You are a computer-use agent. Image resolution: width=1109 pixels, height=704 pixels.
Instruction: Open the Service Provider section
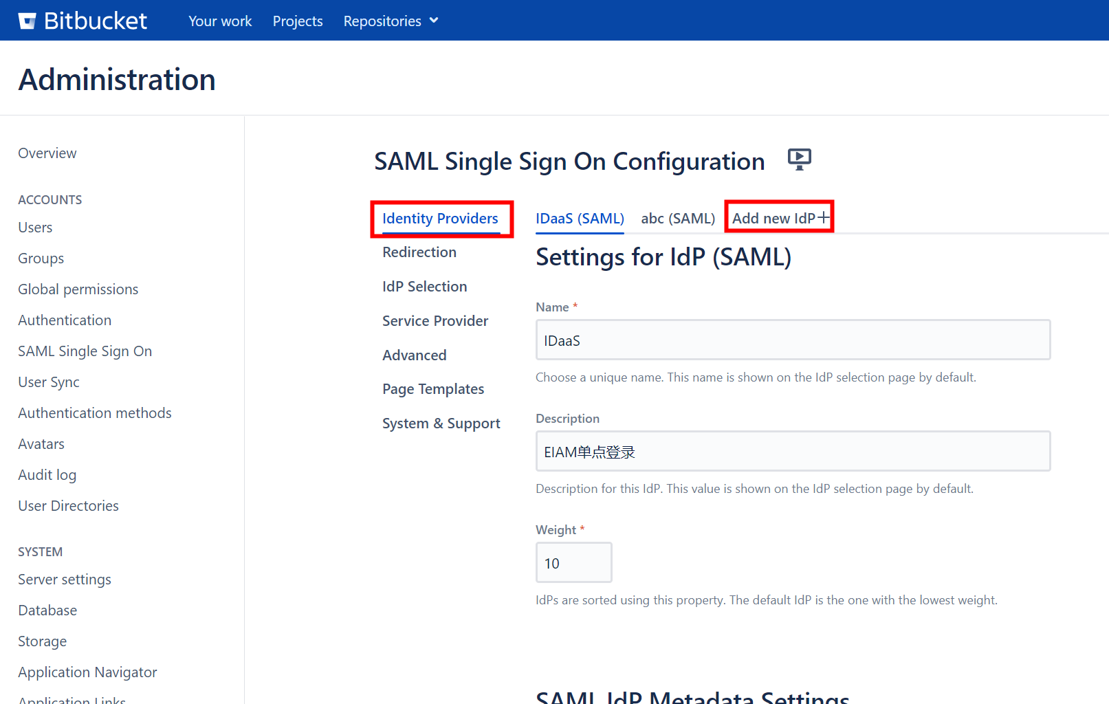[435, 321]
